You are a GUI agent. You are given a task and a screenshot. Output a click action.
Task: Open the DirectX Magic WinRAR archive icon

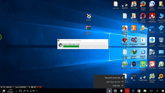coord(88,30)
